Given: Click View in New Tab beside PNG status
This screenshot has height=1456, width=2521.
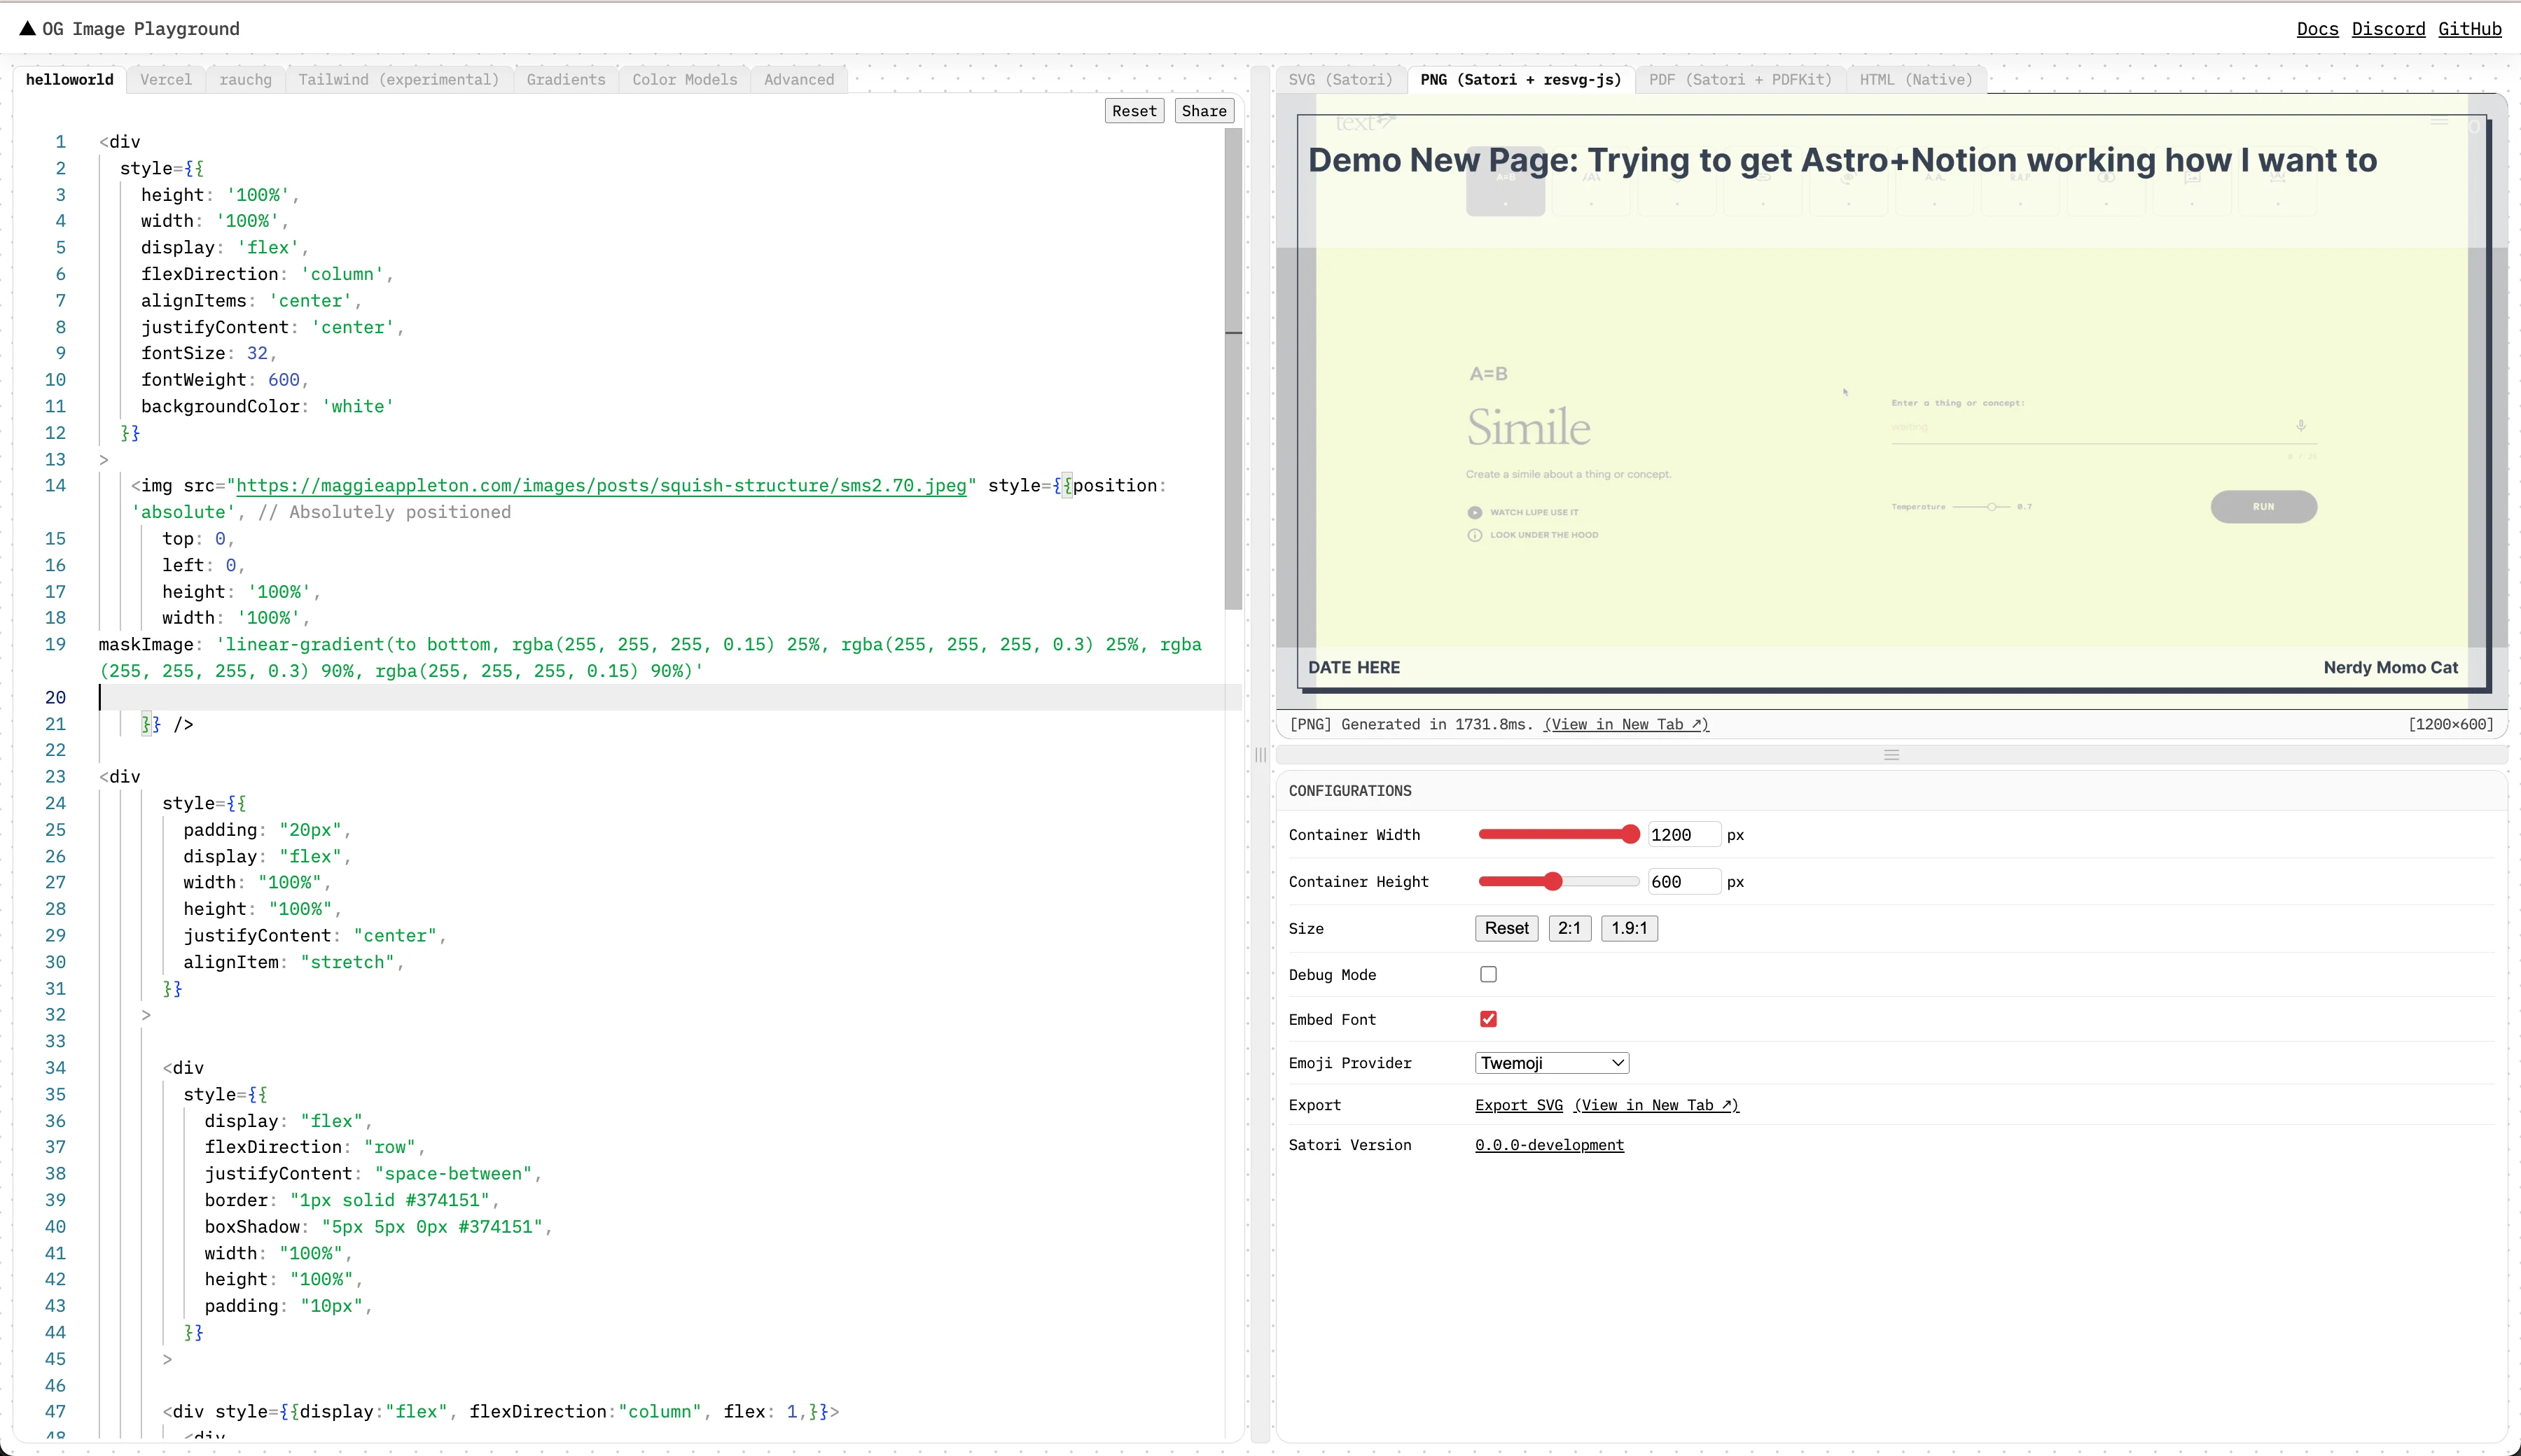Looking at the screenshot, I should point(1625,724).
